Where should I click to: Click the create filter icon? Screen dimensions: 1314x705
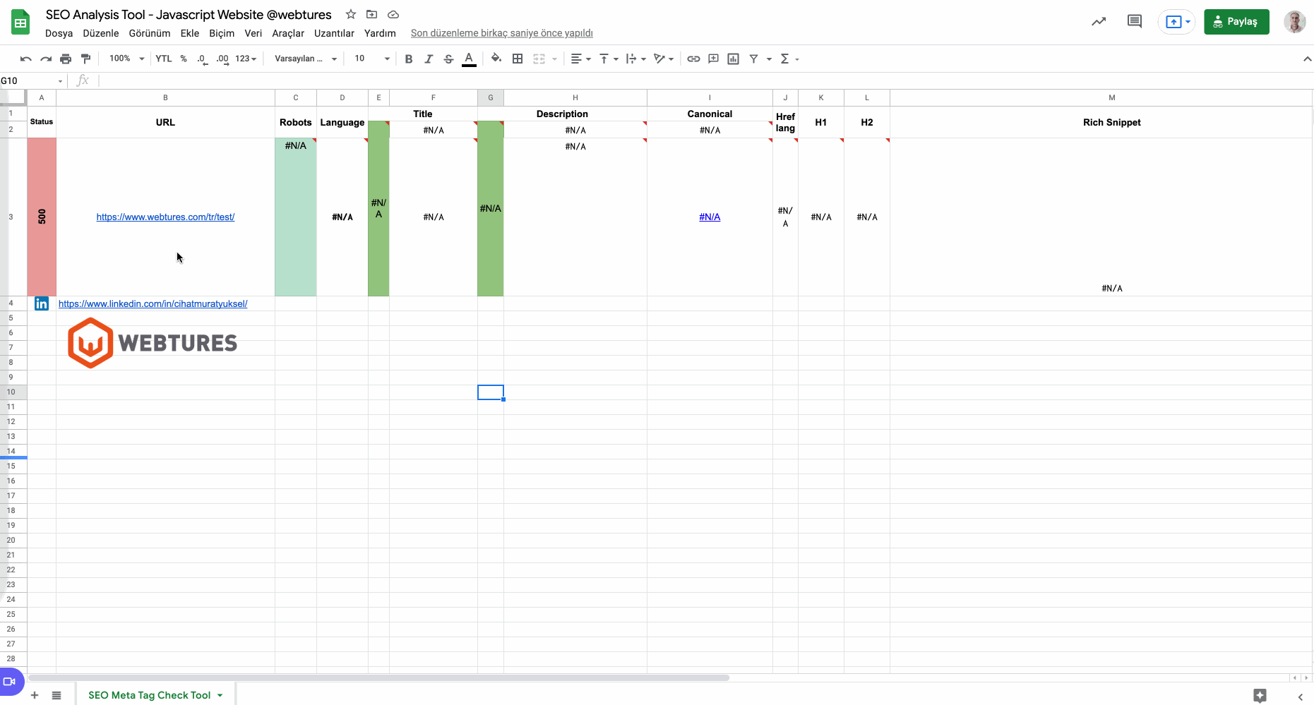click(754, 59)
